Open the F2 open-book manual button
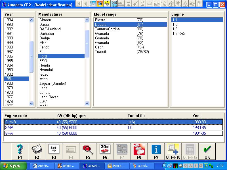This screenshot has width=227, height=170. pos(37,152)
